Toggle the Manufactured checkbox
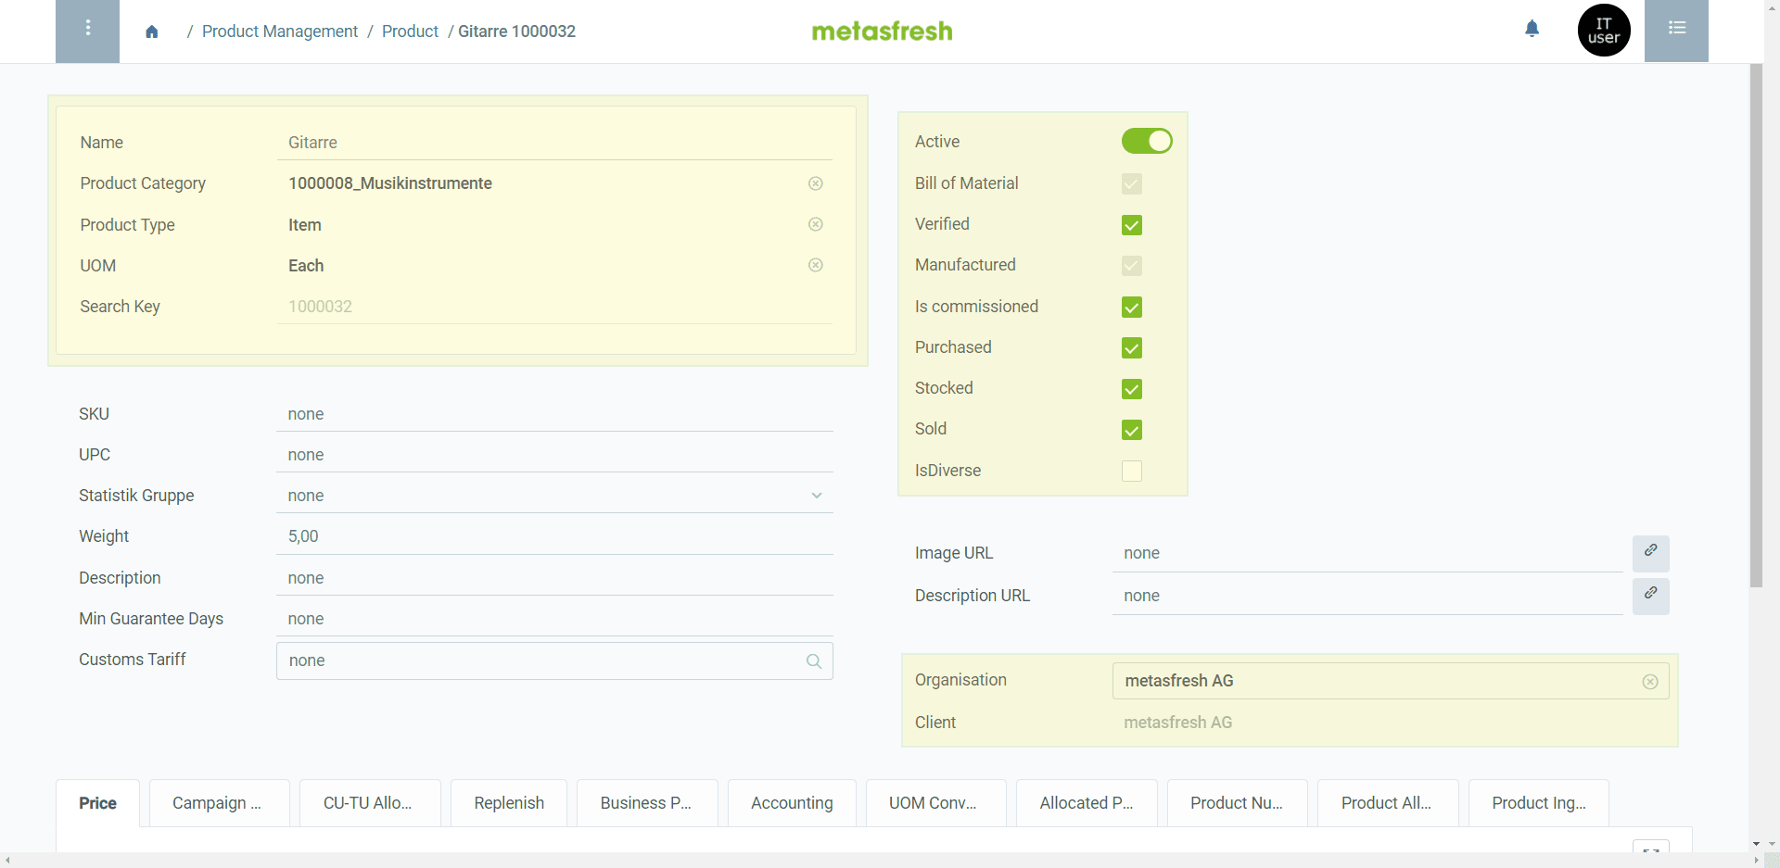Screen dimensions: 1780x868 1132,266
